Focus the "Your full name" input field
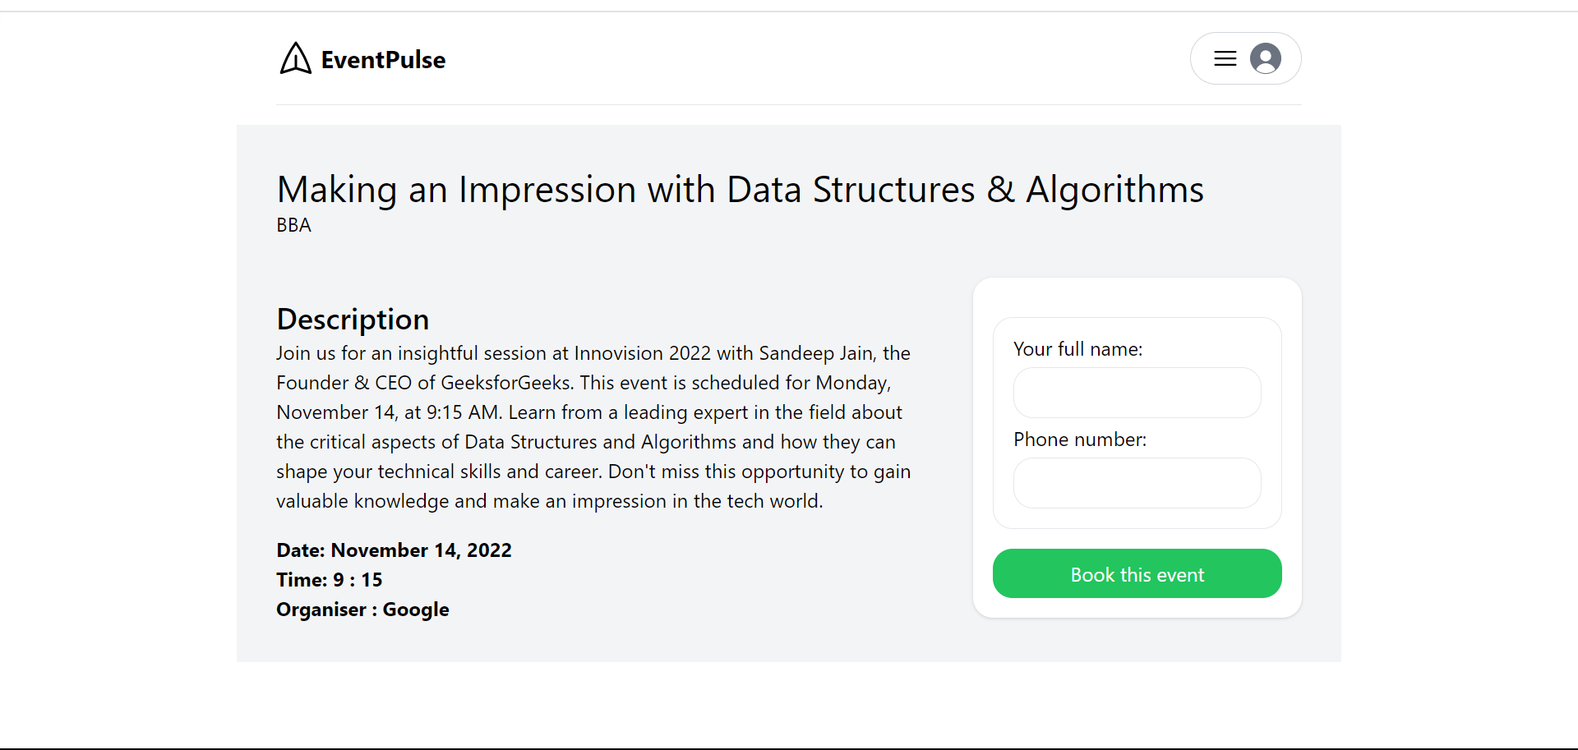This screenshot has width=1578, height=750. (1137, 393)
